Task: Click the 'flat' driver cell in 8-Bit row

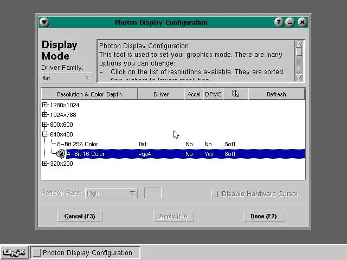Action: pos(143,144)
